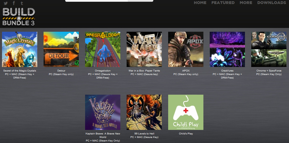
Task: Click the '99 Levels to Hell' title text
Action: pos(144,134)
